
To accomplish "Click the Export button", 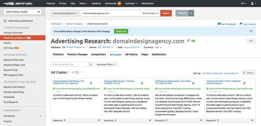I will pyautogui.click(x=249, y=73).
